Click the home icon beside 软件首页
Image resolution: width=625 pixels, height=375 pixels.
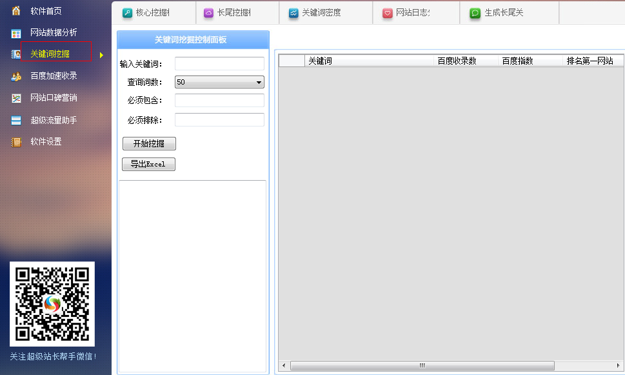point(16,11)
